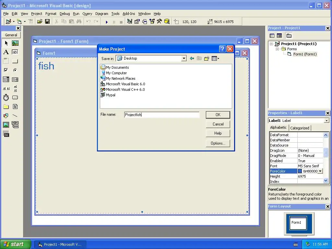Viewport: 332px width, 249px height.
Task: Click View Code in Project panel
Action: point(272,36)
